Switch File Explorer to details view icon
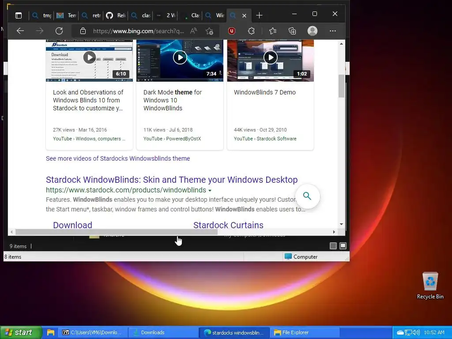This screenshot has height=339, width=452. pos(333,246)
